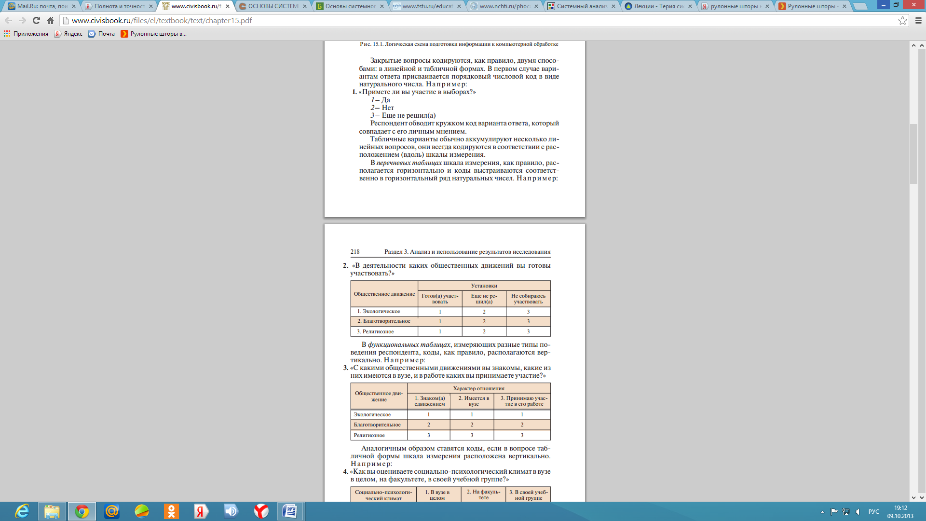Click the Reload page icon
The height and width of the screenshot is (521, 926).
(36, 21)
